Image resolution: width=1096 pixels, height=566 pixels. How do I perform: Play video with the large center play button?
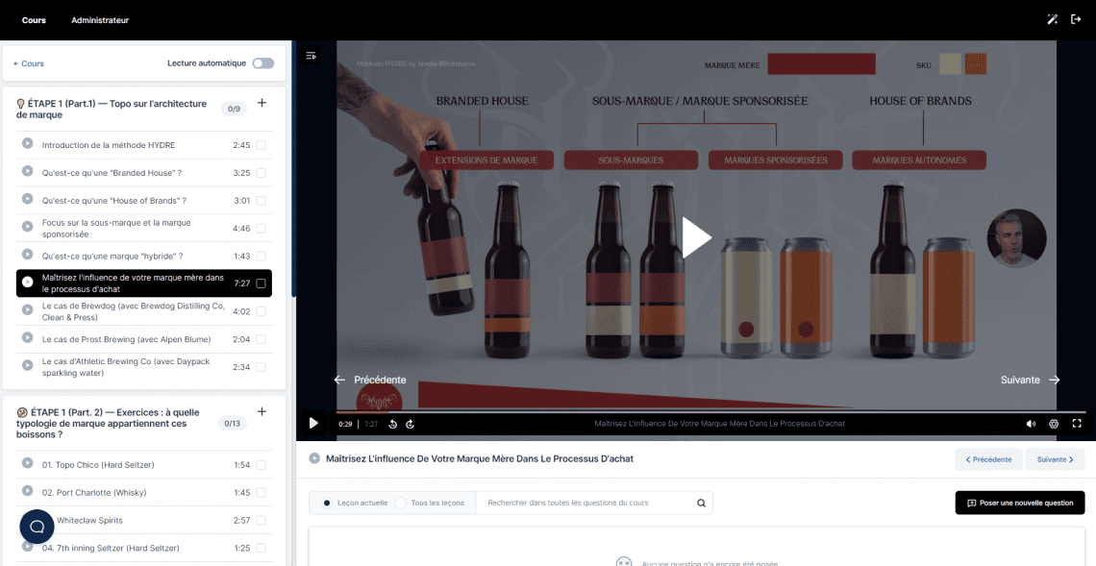tap(696, 237)
